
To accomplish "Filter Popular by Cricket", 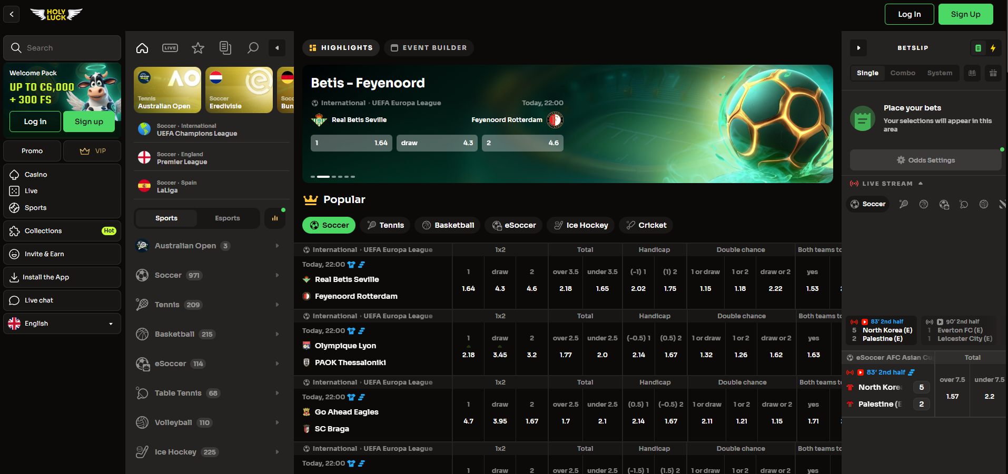I will 646,225.
